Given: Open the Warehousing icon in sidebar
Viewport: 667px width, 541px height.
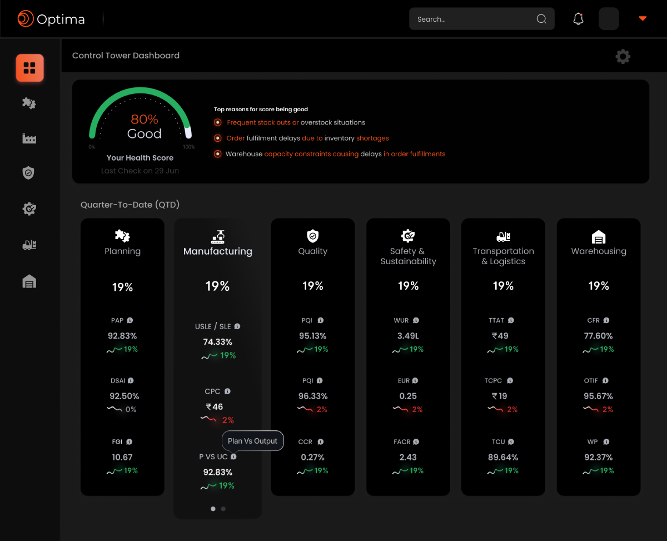Looking at the screenshot, I should click(29, 281).
